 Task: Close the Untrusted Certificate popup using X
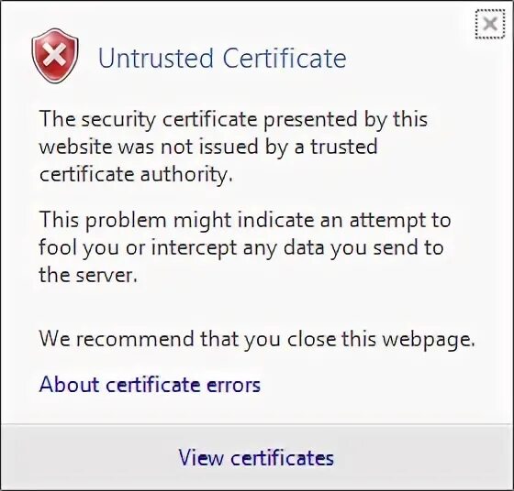490,24
